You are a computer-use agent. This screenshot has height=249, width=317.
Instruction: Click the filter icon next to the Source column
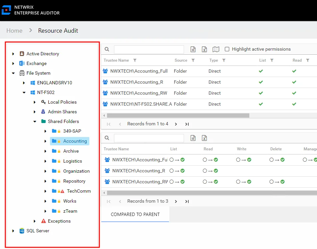(x=193, y=60)
